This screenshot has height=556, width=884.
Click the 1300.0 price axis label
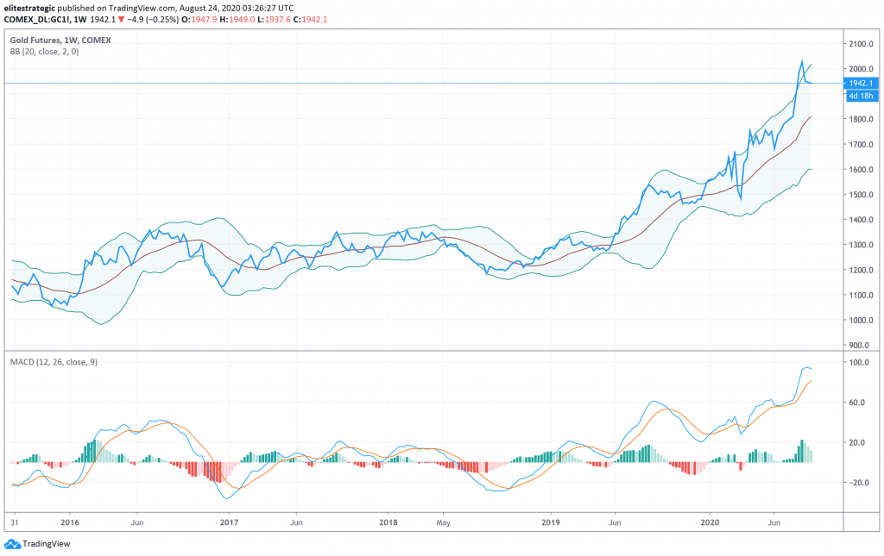point(861,245)
